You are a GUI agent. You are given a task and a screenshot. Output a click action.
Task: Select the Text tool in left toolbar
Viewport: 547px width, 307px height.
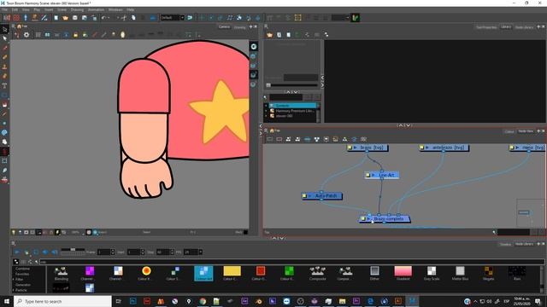(x=4, y=85)
